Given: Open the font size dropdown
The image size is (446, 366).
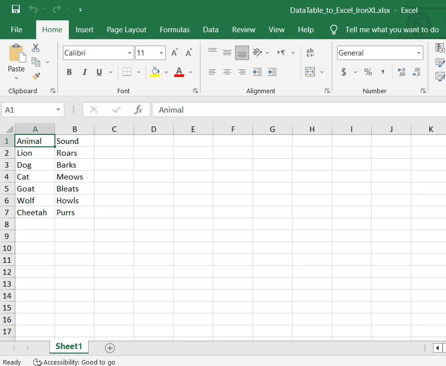Looking at the screenshot, I should (162, 53).
